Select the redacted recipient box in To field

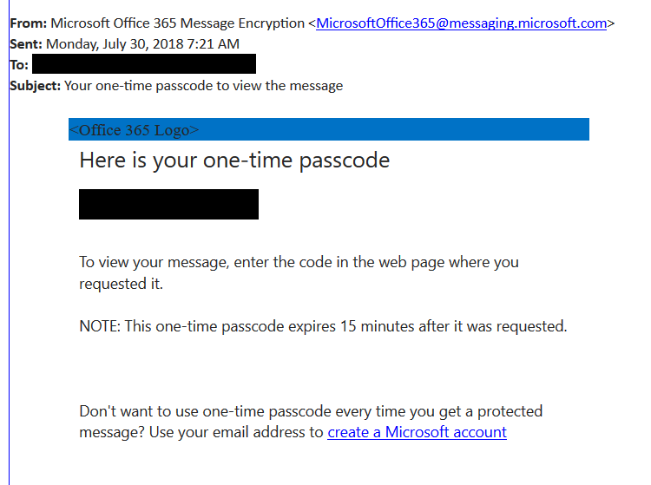click(x=144, y=64)
